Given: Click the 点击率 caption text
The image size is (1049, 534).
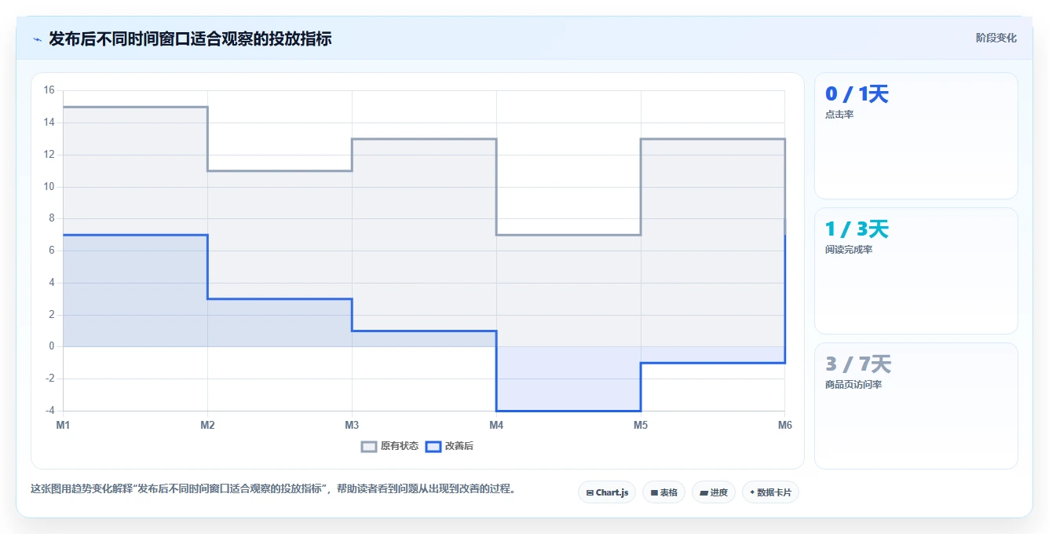Looking at the screenshot, I should tap(839, 115).
